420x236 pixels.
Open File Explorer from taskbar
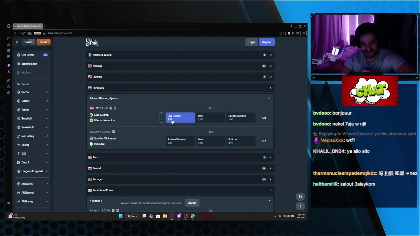tap(165, 216)
